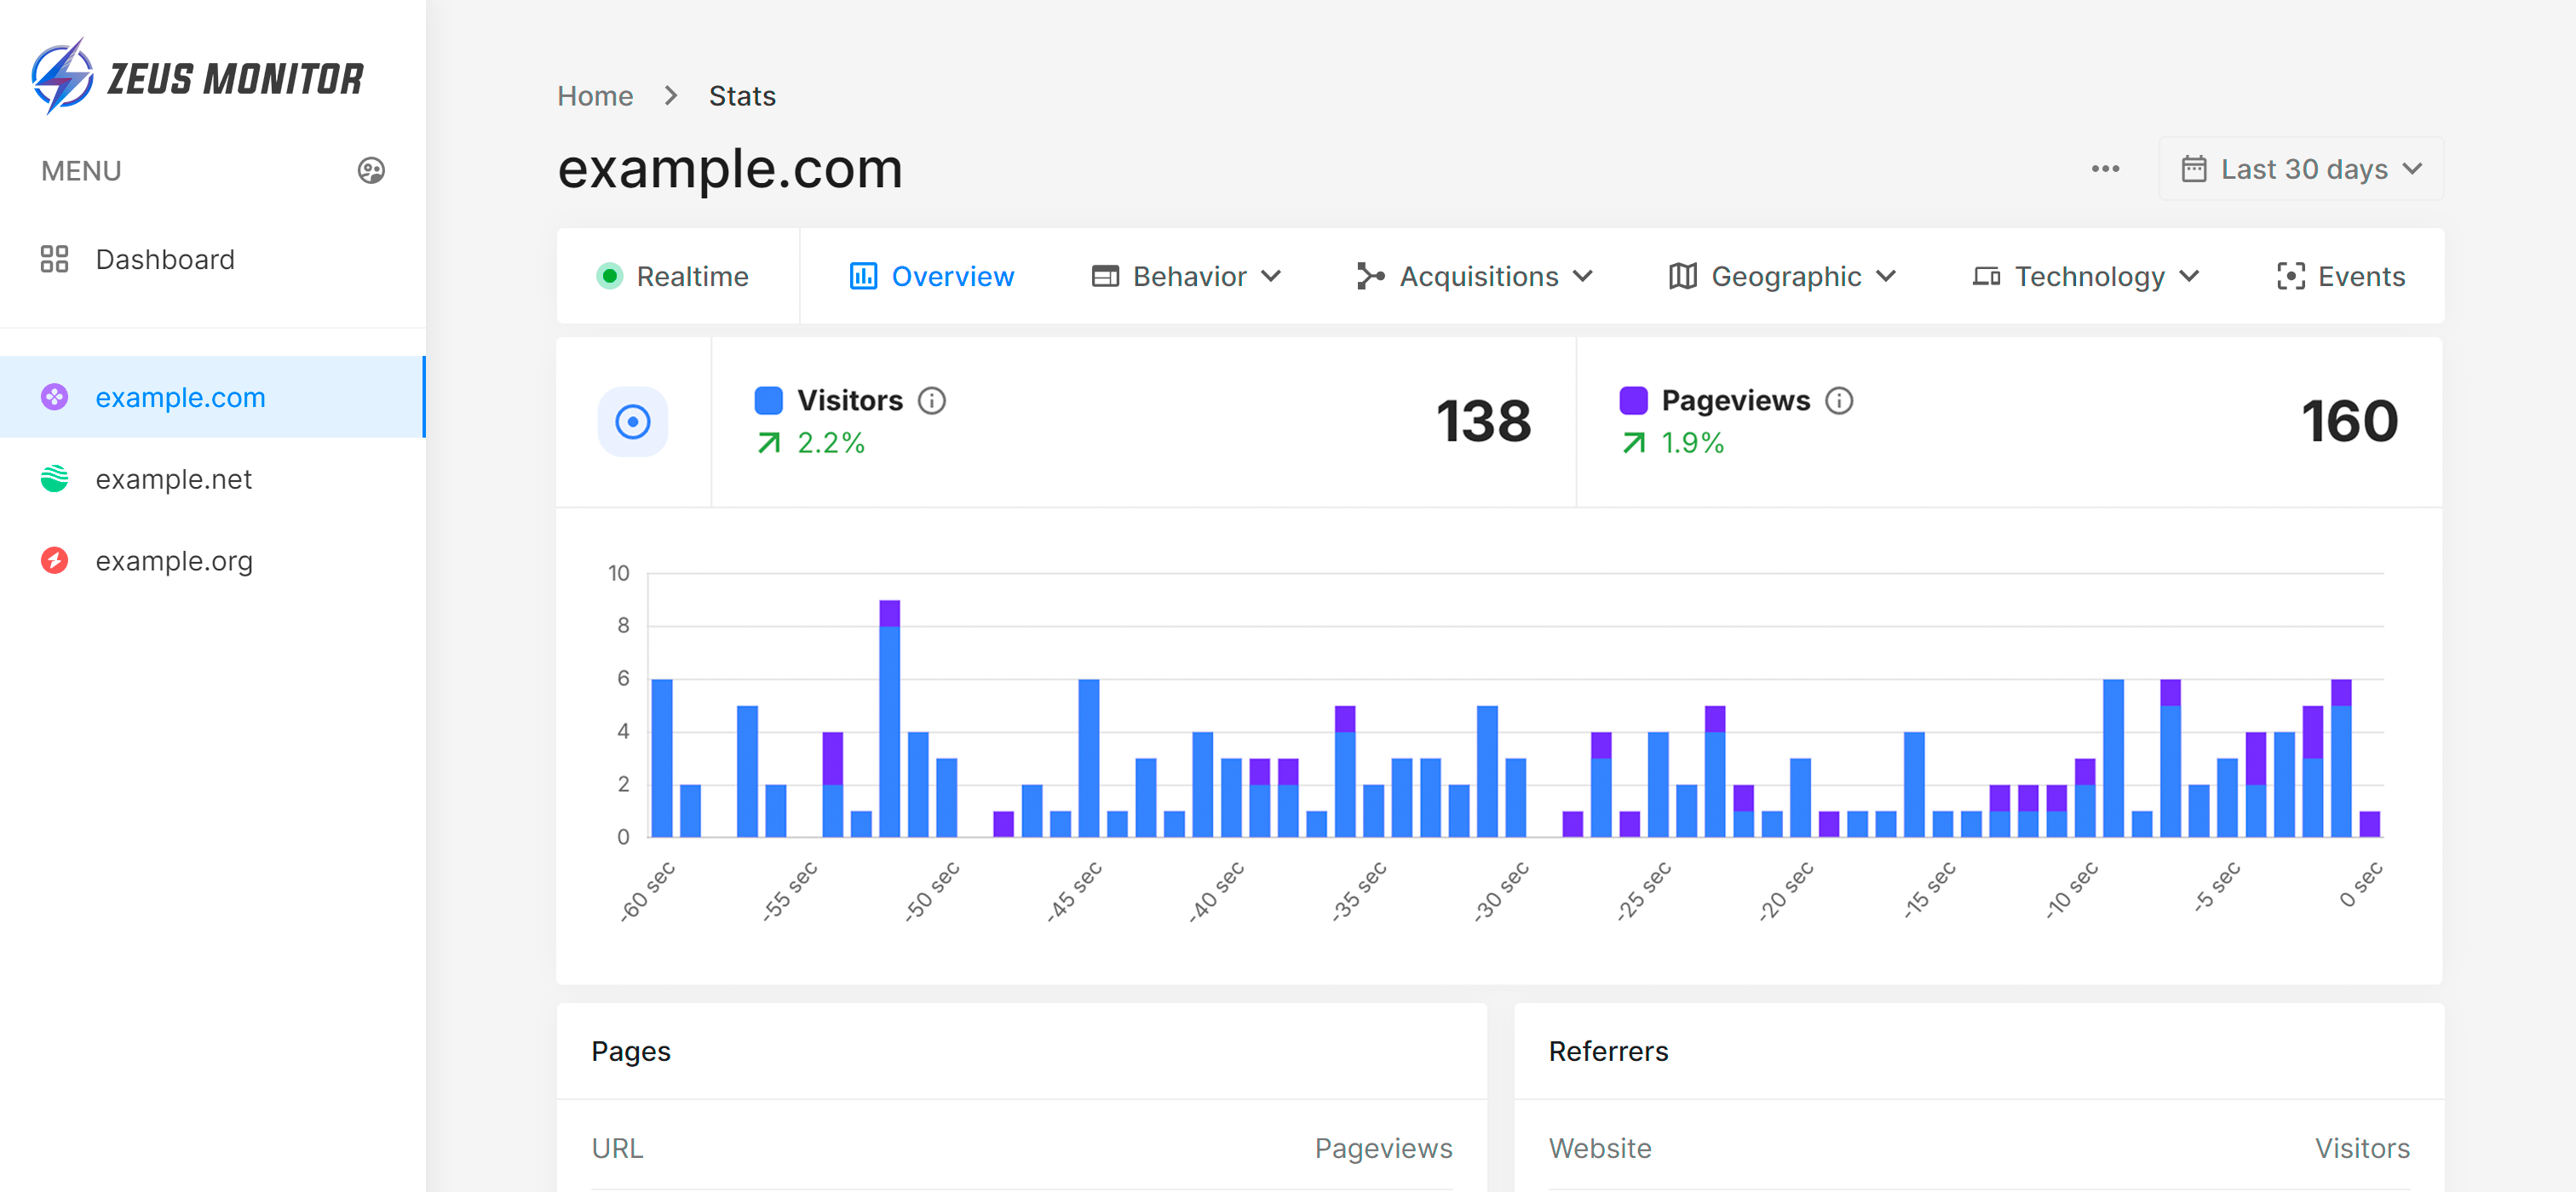Click the green example.net site icon
Viewport: 2576px width, 1192px height.
coord(54,479)
